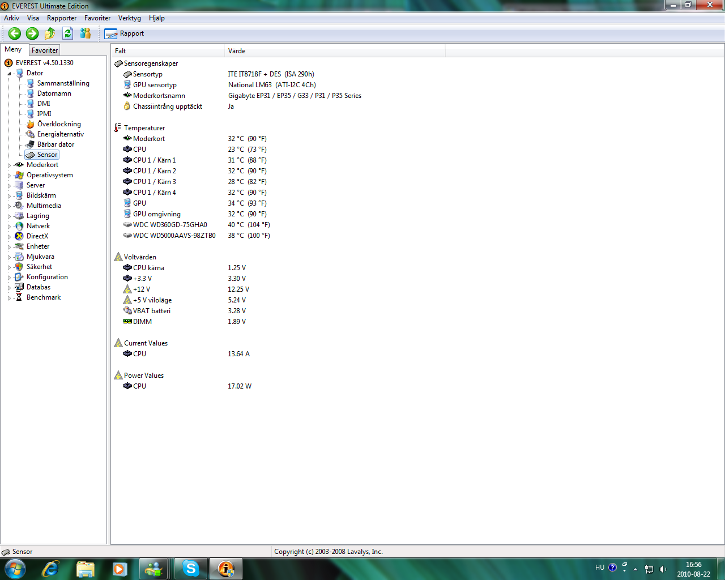The image size is (725, 580).
Task: Click the Konfiguration icon in tree
Action: 19,277
